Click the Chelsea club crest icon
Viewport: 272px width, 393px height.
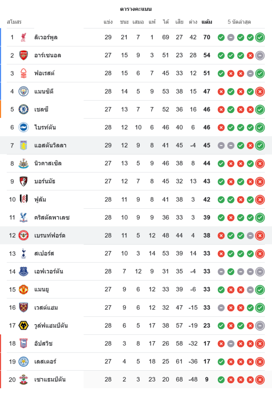24,109
